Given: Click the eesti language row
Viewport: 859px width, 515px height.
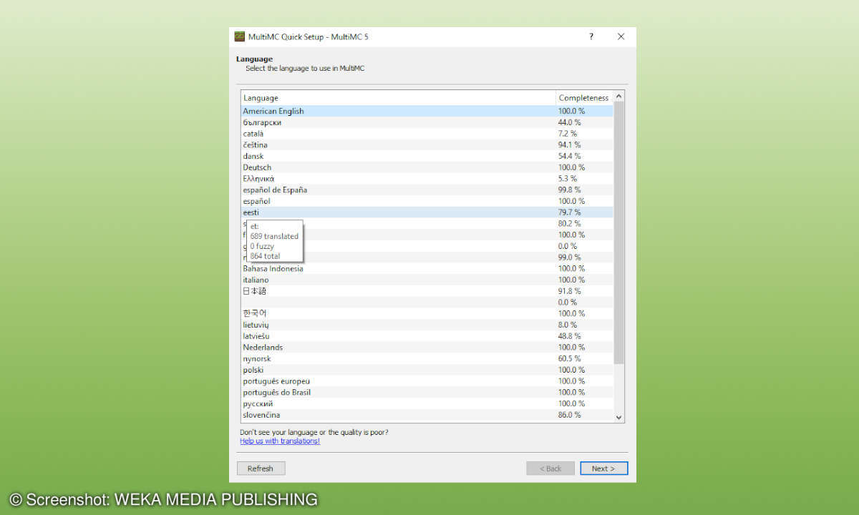Looking at the screenshot, I should click(x=427, y=212).
